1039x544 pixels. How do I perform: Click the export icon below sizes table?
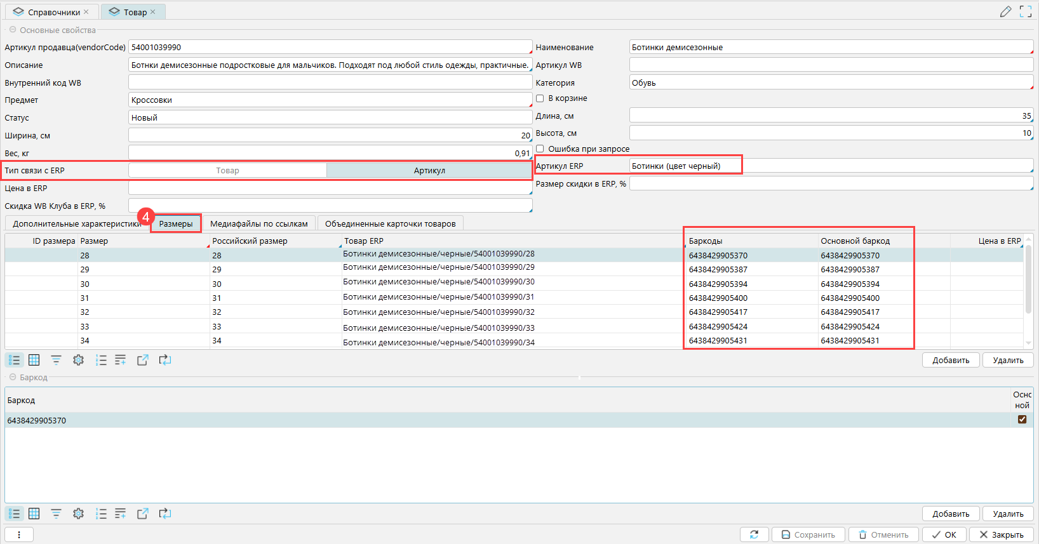point(142,360)
